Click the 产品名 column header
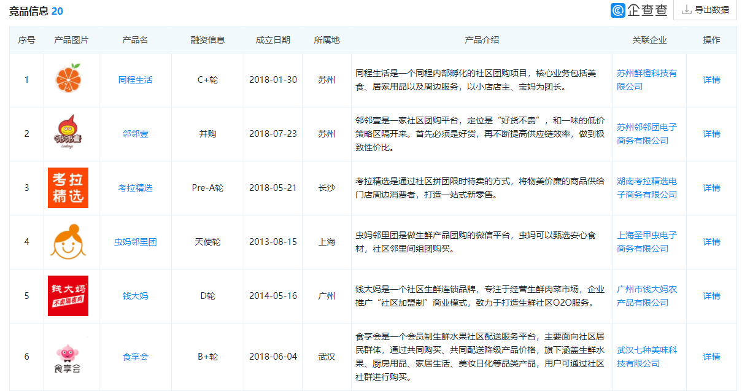The width and height of the screenshot is (742, 391). pos(135,40)
